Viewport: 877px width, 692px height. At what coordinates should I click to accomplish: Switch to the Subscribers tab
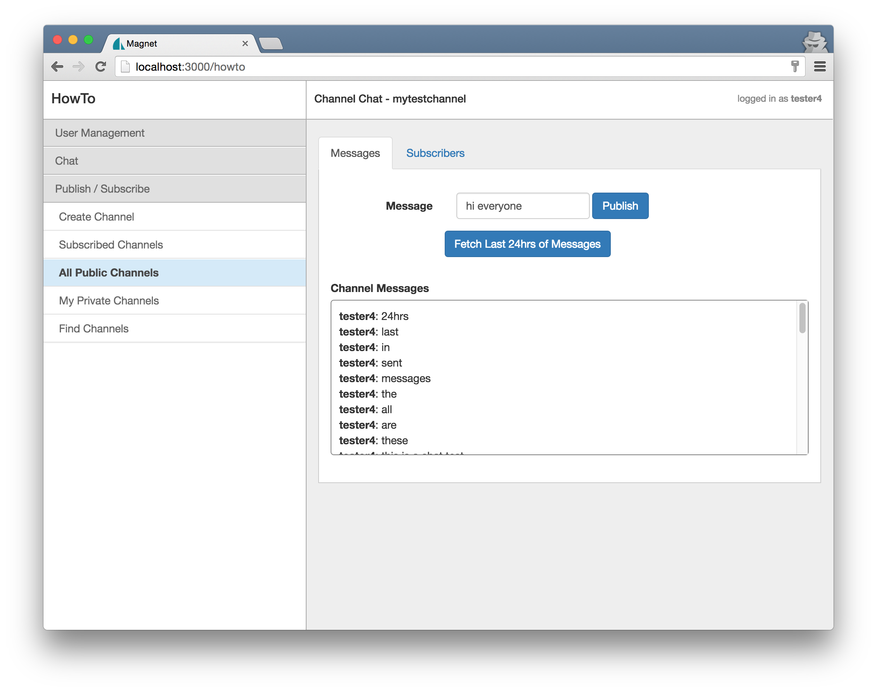[435, 153]
